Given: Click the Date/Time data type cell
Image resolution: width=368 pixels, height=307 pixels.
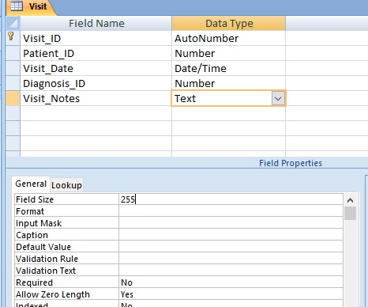Looking at the screenshot, I should [x=229, y=69].
